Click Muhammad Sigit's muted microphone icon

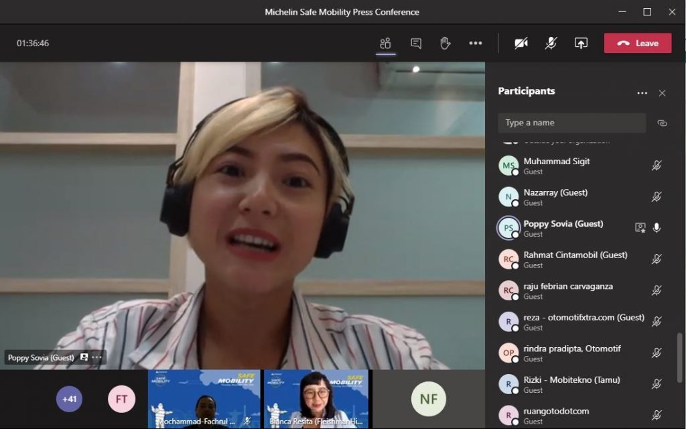657,166
